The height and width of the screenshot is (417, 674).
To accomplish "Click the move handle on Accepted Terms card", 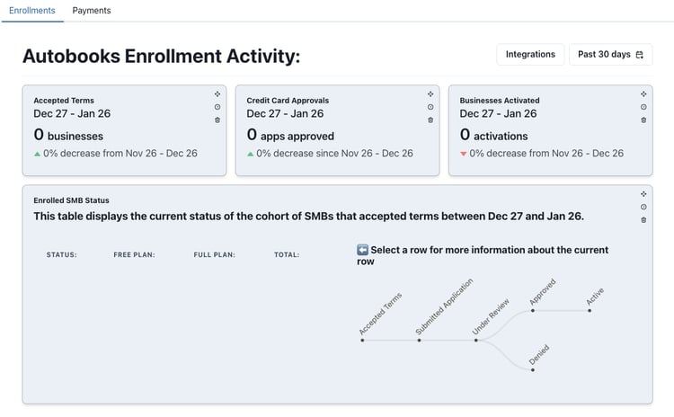I will pos(217,93).
